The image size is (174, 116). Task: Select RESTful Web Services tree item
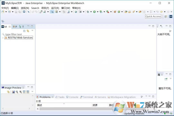(19, 38)
